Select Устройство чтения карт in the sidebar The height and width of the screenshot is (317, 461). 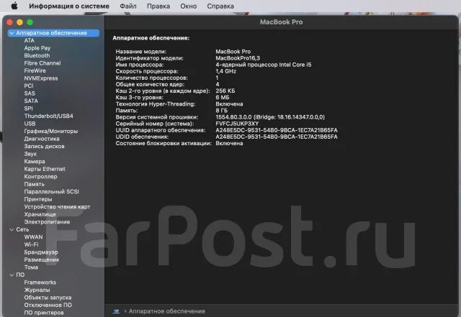click(x=58, y=207)
